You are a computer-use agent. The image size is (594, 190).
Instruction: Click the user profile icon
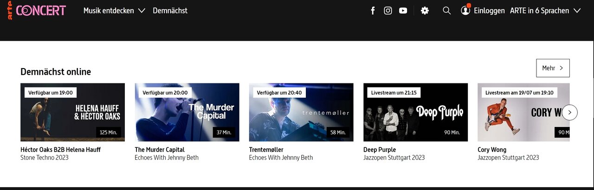[x=465, y=10]
